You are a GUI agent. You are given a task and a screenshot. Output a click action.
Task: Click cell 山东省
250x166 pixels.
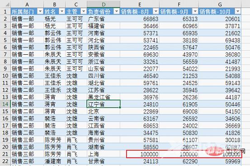point(104,69)
